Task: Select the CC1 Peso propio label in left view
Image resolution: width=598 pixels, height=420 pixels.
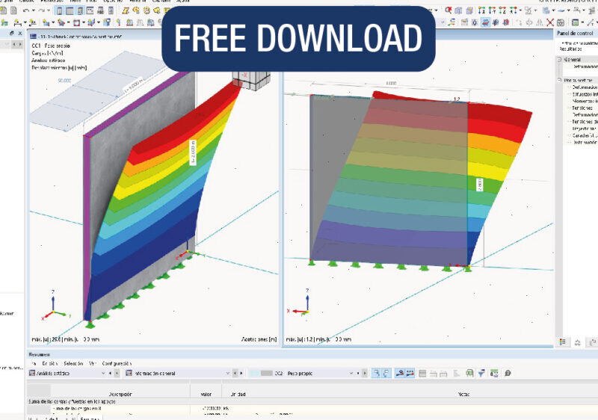Action: (x=51, y=46)
